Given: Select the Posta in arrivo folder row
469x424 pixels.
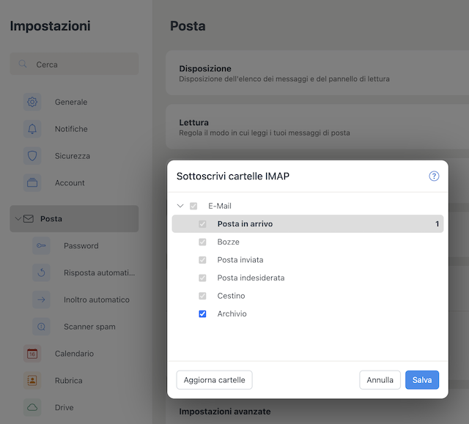Looking at the screenshot, I should pyautogui.click(x=308, y=224).
